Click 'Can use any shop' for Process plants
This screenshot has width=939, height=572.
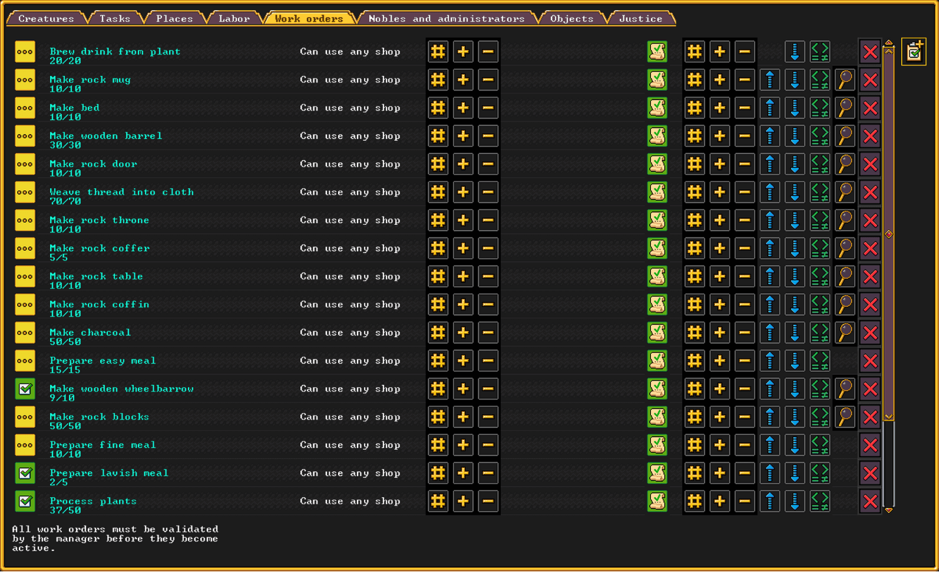[x=350, y=501]
